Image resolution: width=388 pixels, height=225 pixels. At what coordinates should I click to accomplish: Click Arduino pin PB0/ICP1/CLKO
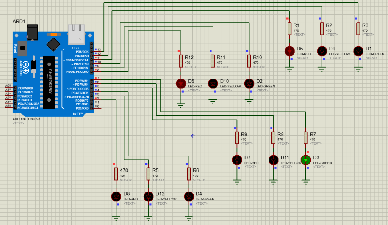click(x=77, y=72)
